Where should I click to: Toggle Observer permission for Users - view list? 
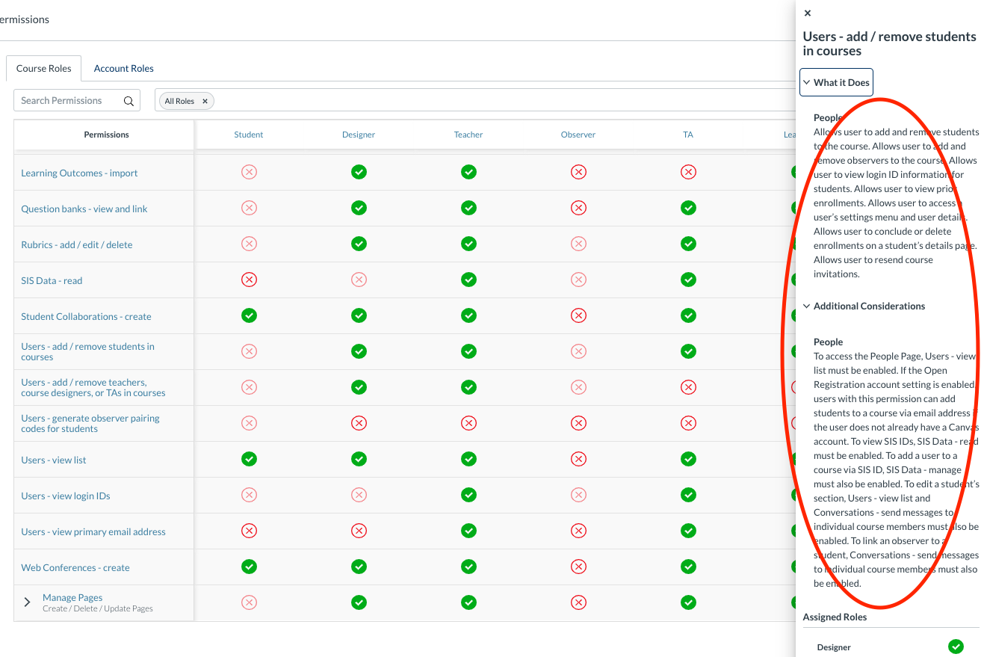(x=578, y=459)
